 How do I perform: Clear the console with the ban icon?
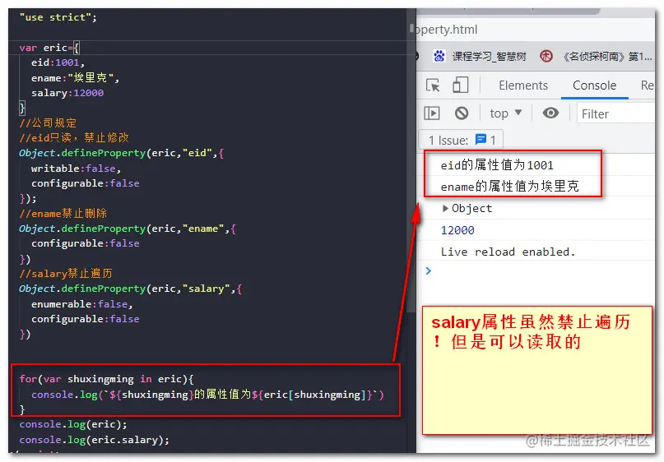pyautogui.click(x=462, y=113)
